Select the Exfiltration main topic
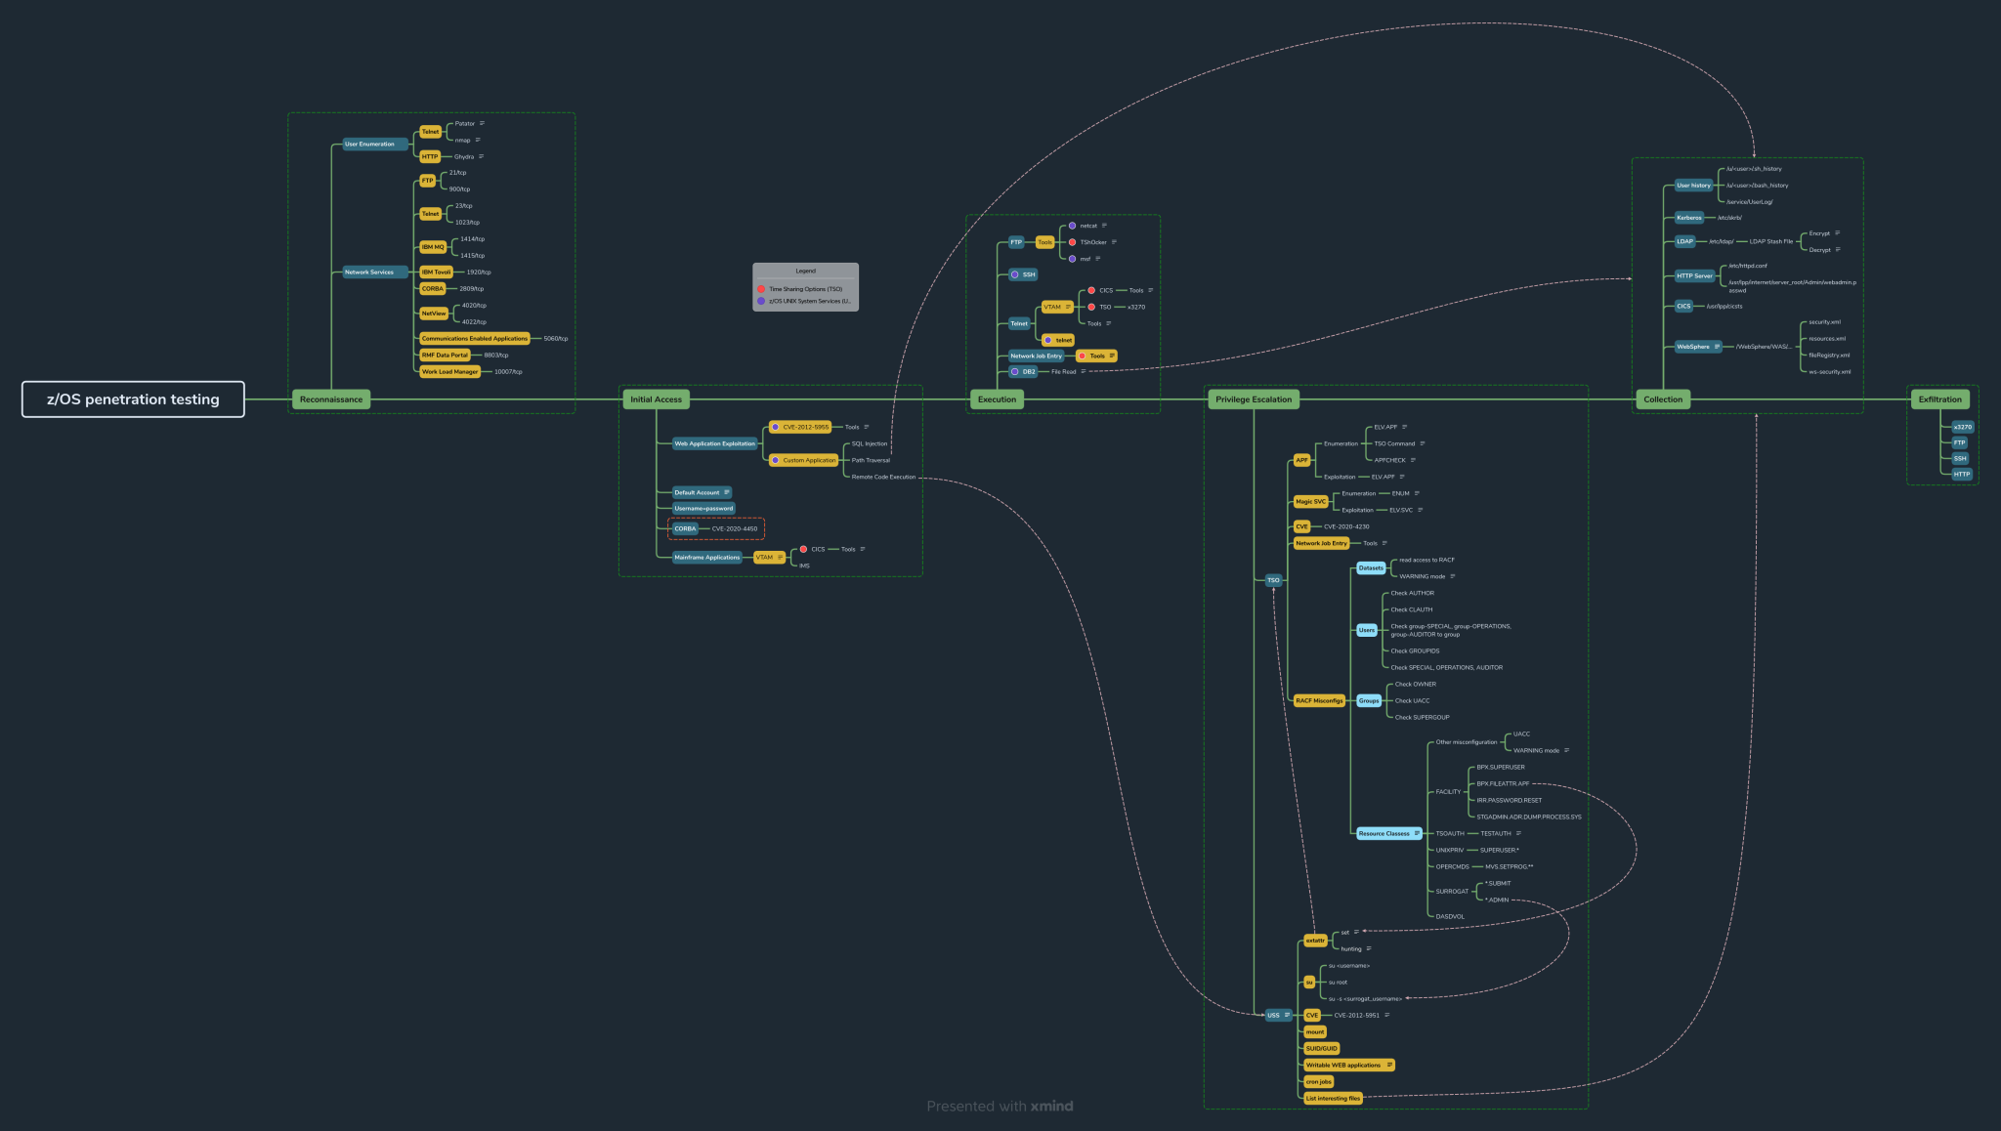Screen dimensions: 2001x1131 coord(1939,399)
